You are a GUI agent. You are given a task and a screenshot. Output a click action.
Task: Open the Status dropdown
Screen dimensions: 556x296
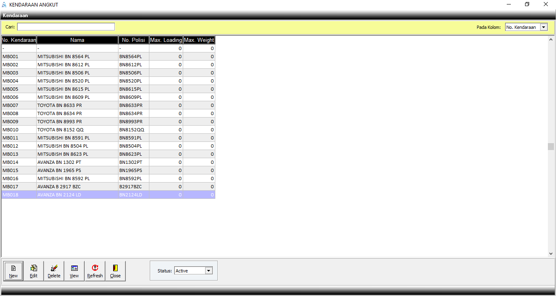pos(209,271)
